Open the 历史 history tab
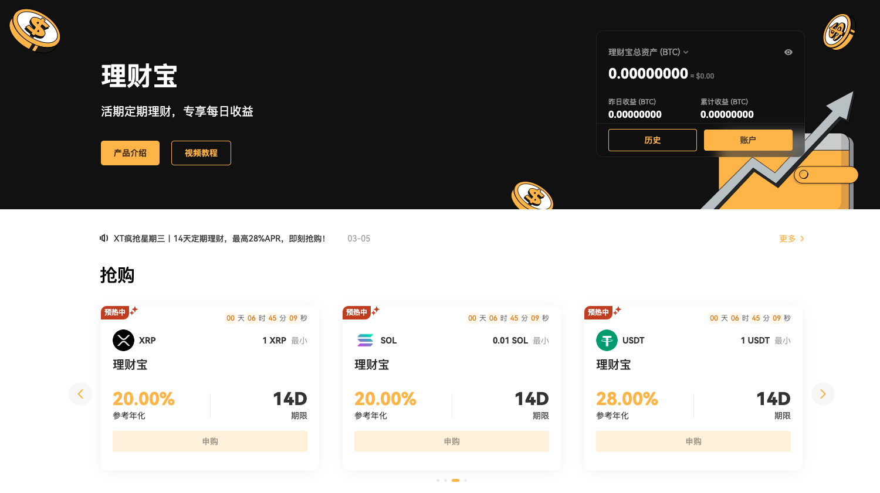The image size is (880, 493). [652, 140]
